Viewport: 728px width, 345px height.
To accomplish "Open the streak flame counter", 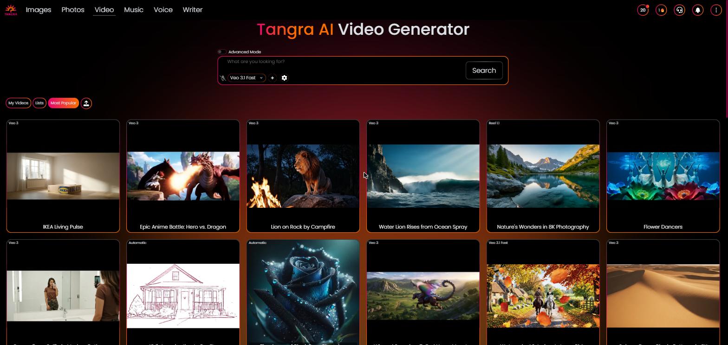I will pos(661,10).
